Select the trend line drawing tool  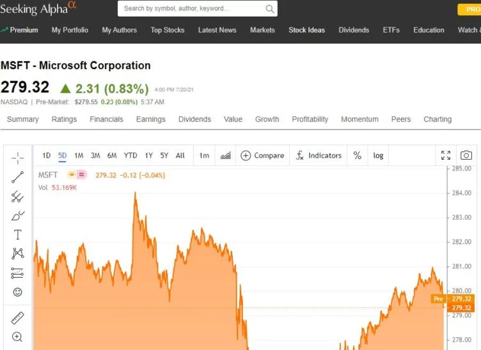click(17, 177)
